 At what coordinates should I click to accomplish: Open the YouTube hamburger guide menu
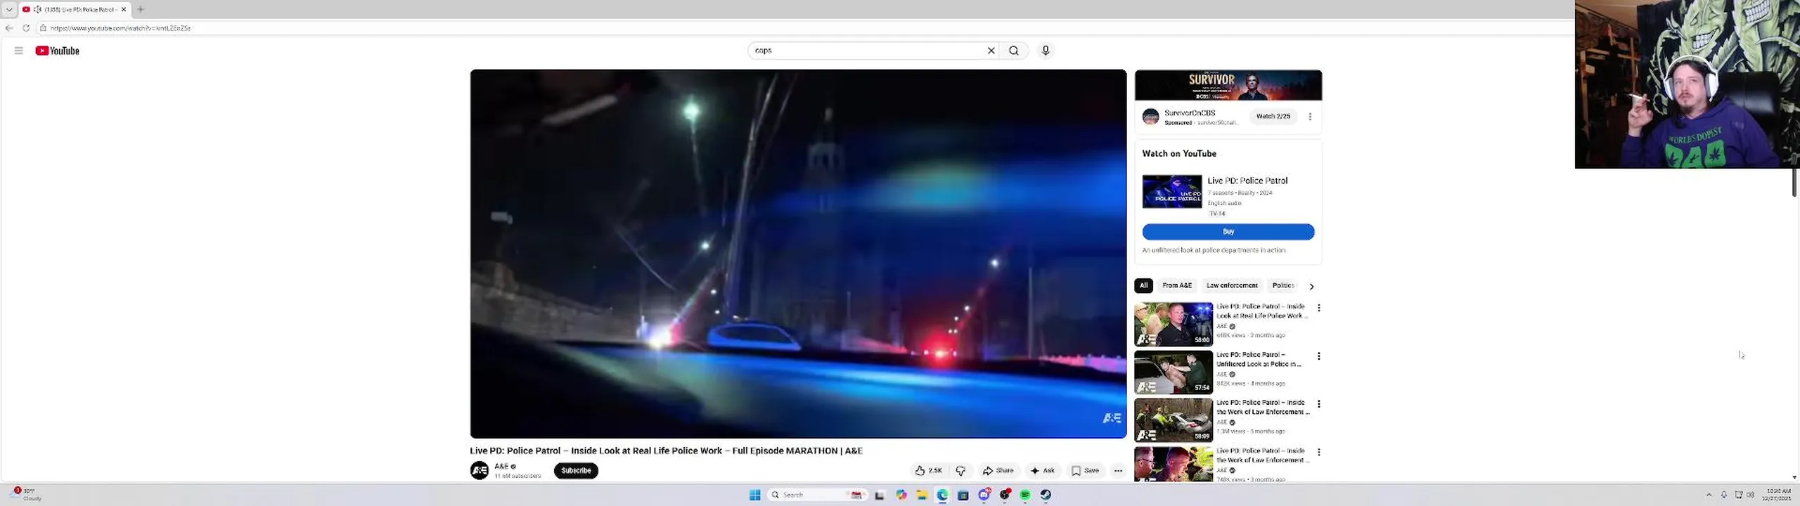pos(19,51)
